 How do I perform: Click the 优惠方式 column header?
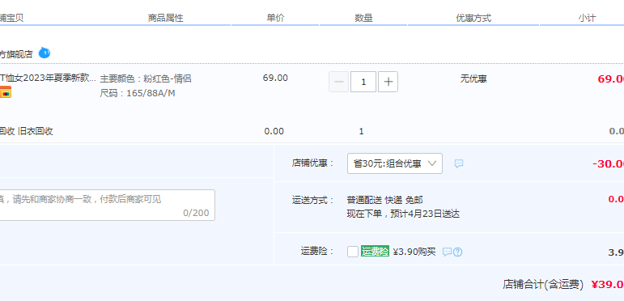[473, 18]
